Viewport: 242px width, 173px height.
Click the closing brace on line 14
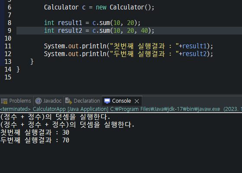tap(18, 69)
